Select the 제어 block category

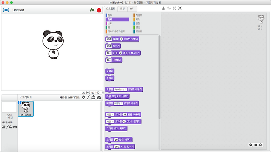tap(145, 19)
